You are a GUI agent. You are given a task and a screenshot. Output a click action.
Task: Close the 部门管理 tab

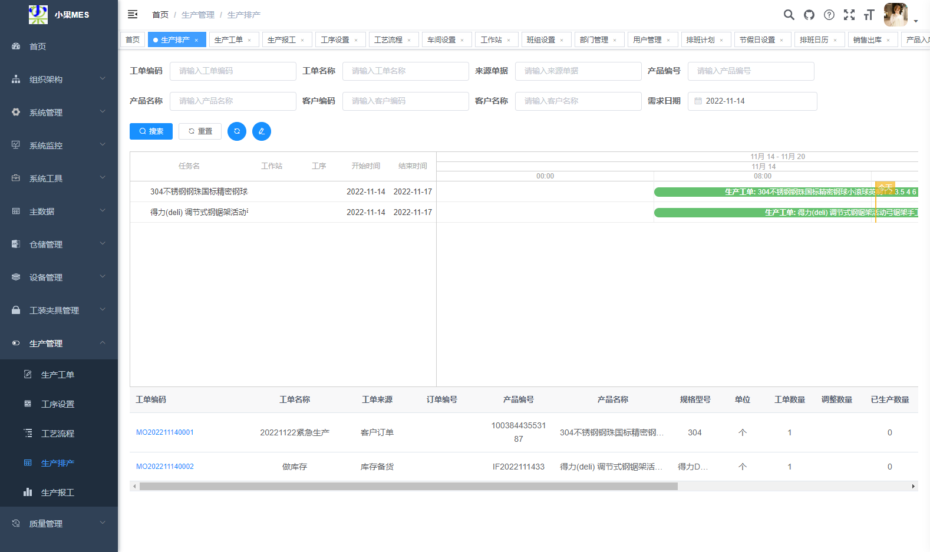pos(615,40)
